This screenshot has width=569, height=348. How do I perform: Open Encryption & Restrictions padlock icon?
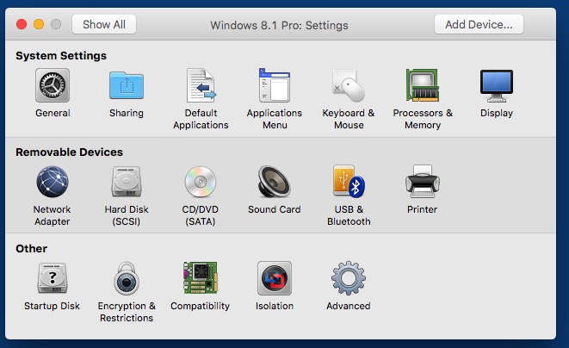point(127,278)
